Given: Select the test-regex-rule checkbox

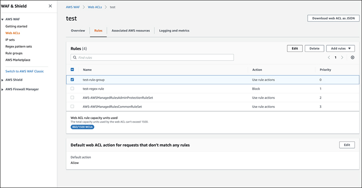Looking at the screenshot, I should click(x=72, y=89).
